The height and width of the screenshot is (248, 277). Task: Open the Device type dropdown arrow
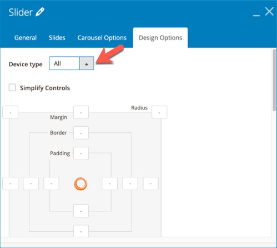(x=87, y=63)
